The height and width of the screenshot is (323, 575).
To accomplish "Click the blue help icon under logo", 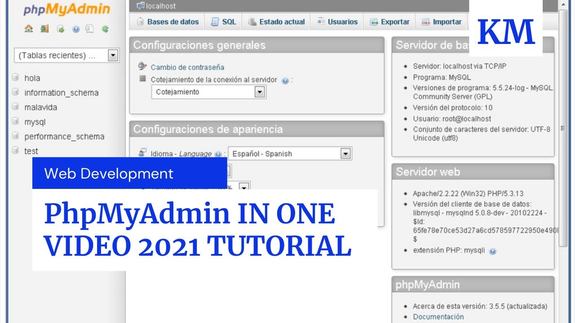I will click(75, 29).
